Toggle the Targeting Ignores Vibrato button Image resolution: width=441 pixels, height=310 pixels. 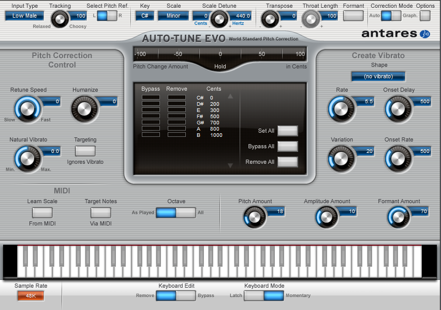pyautogui.click(x=85, y=151)
